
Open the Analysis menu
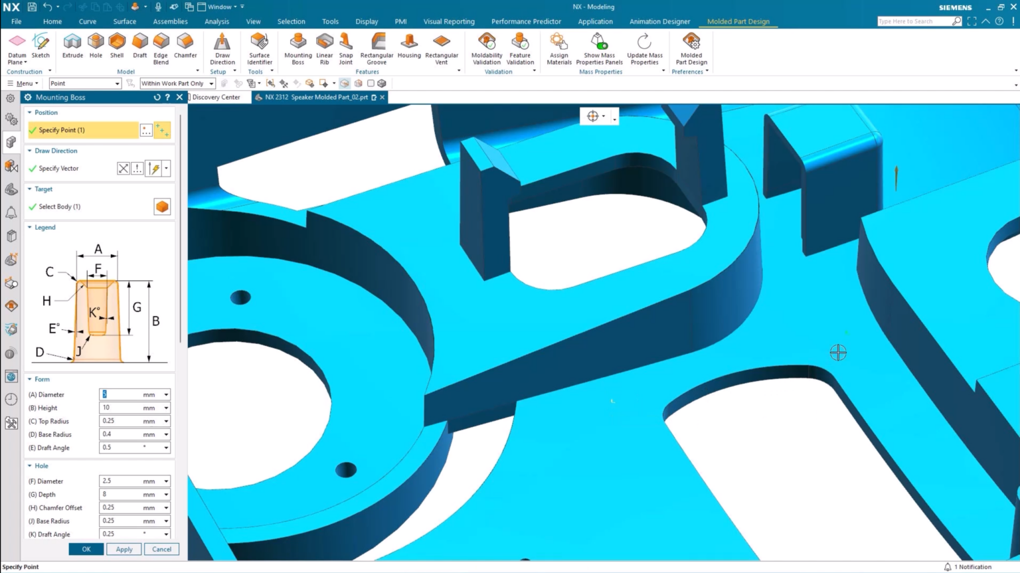tap(216, 21)
